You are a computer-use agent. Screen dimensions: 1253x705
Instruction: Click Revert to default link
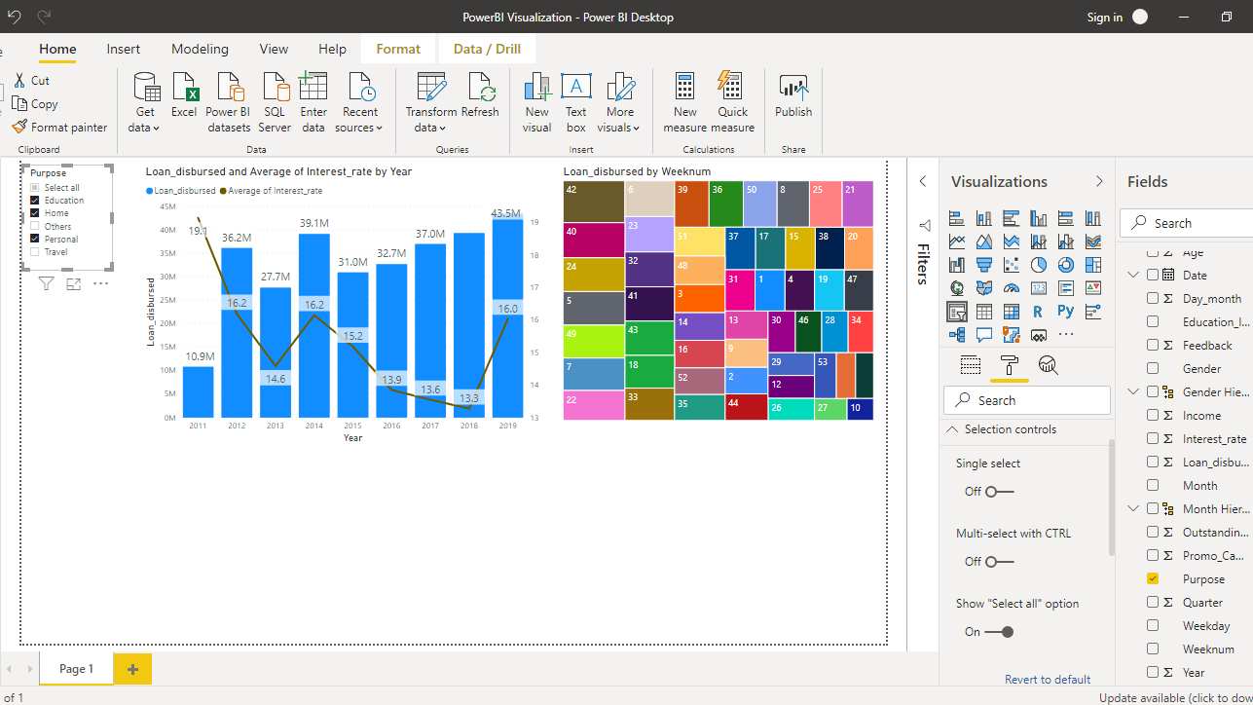(1047, 680)
